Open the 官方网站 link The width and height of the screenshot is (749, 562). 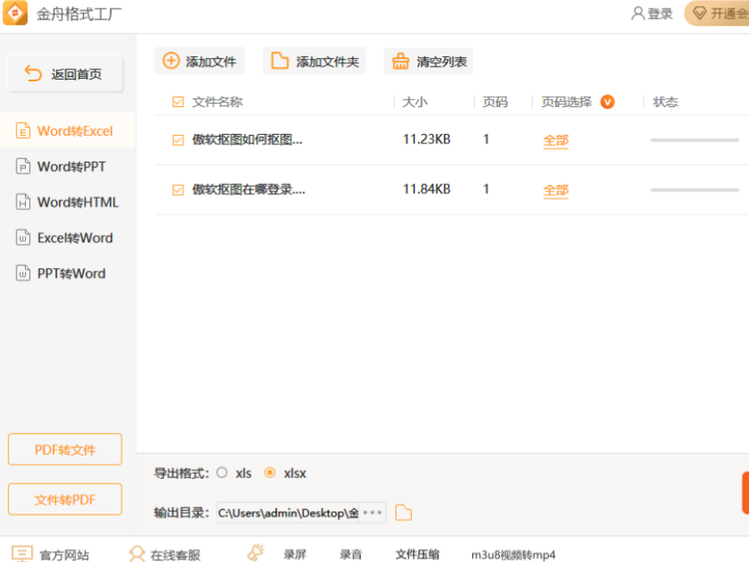[64, 555]
